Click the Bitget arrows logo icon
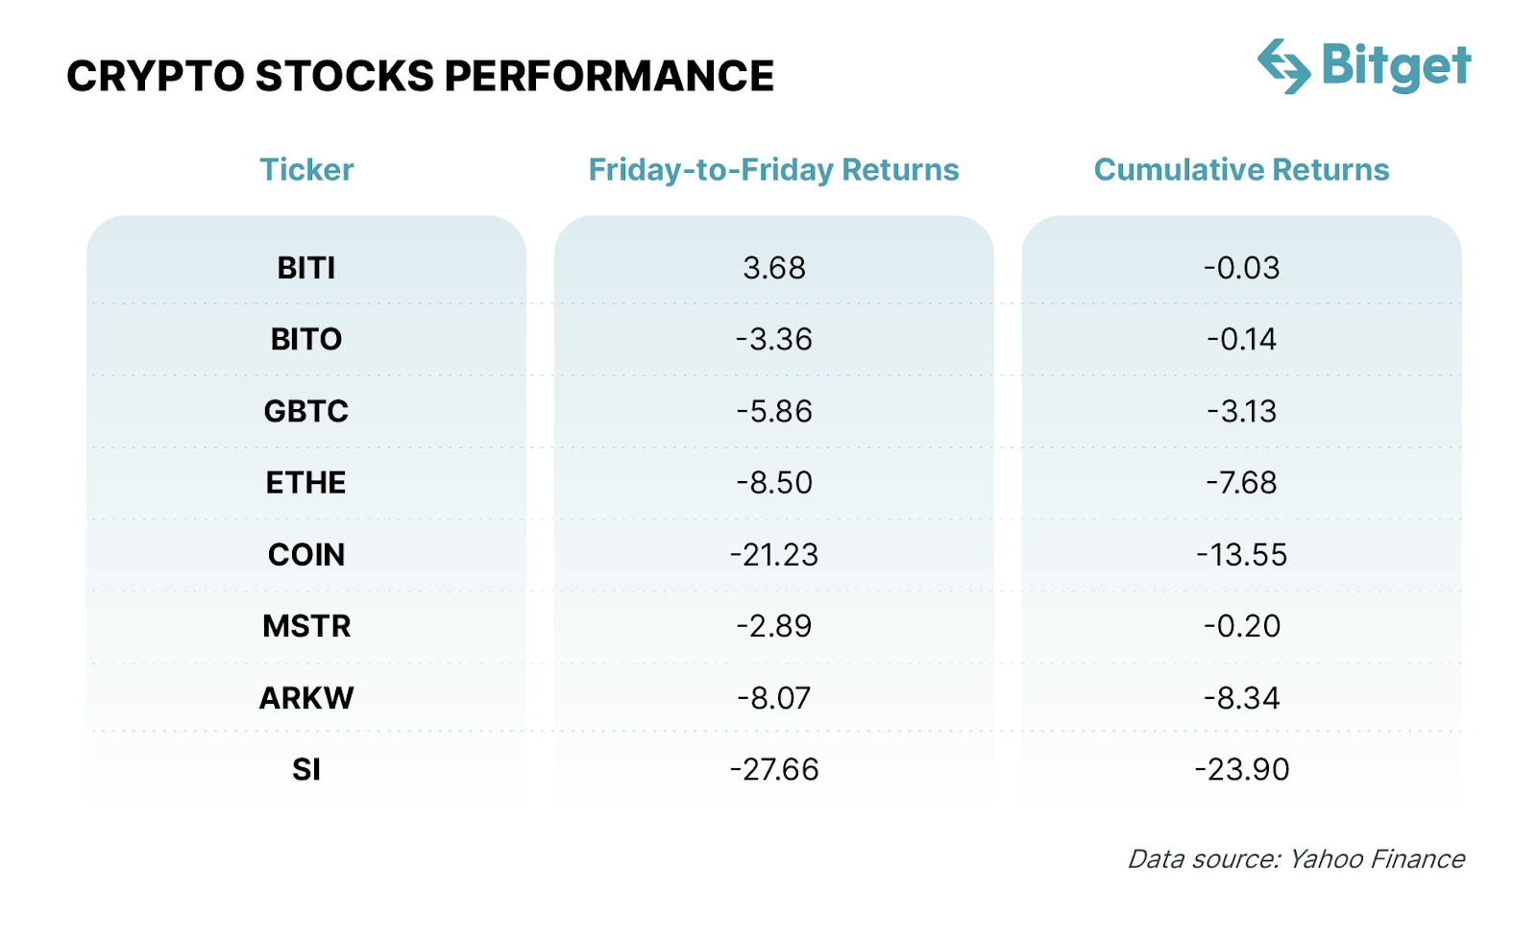1537x940 pixels. pos(1284,66)
